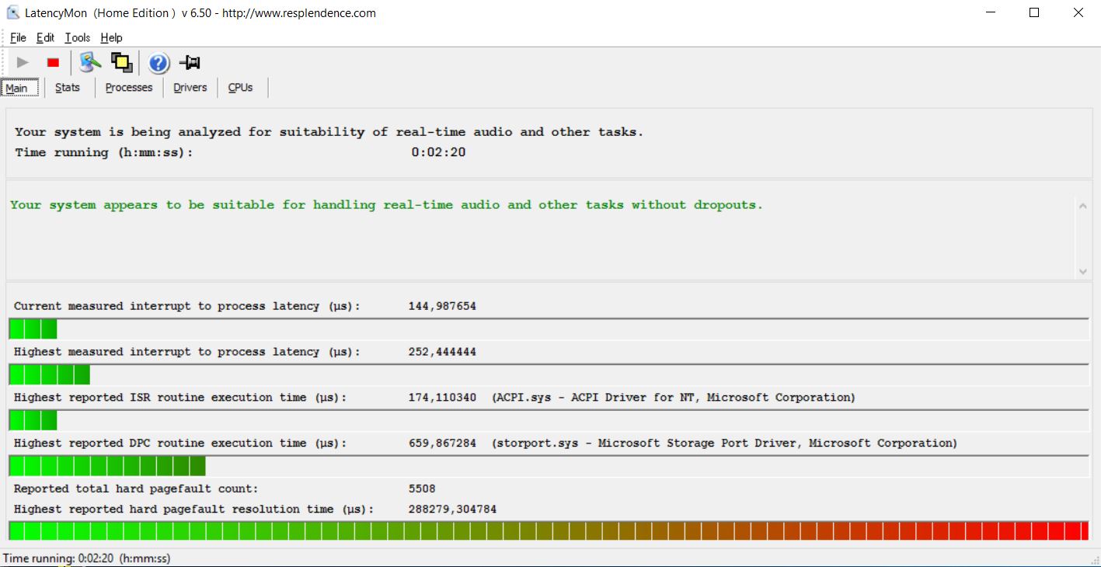This screenshot has height=567, width=1101.
Task: Switch to the Stats tab
Action: (68, 88)
